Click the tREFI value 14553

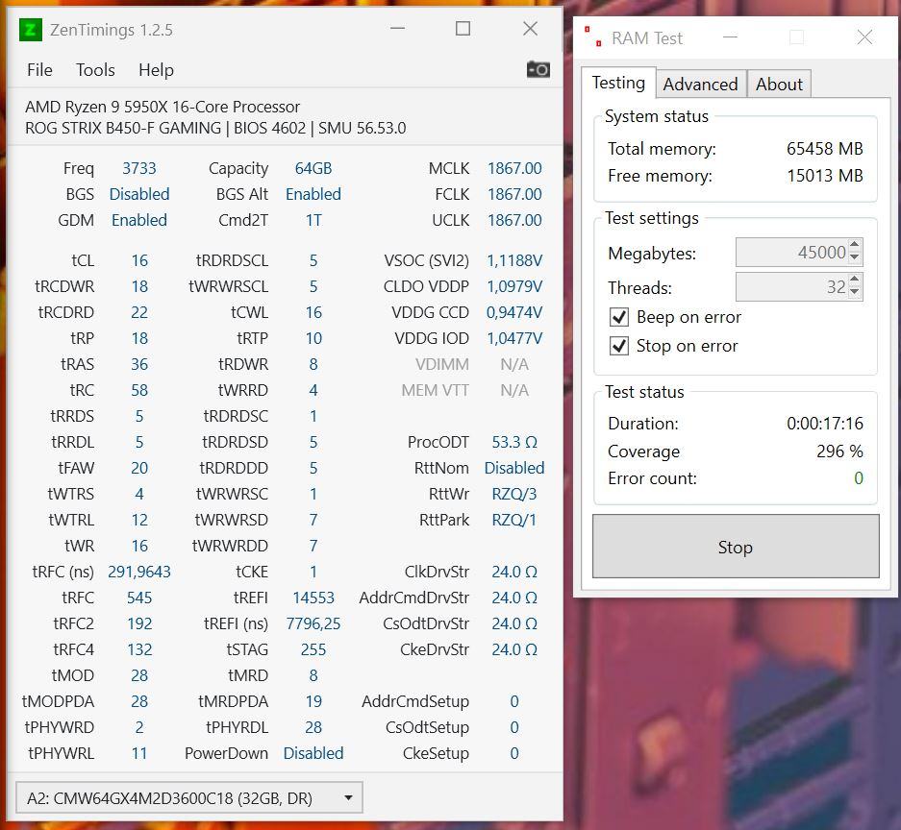pos(313,598)
